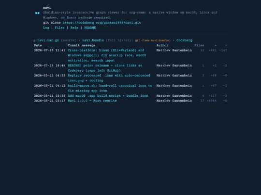Click the -147 deletions count
Image resolution: width=261 pixels, height=195 pixels.
point(223,51)
